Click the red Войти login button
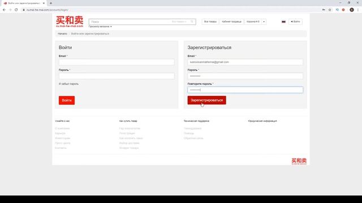This screenshot has height=203, width=362. click(67, 100)
